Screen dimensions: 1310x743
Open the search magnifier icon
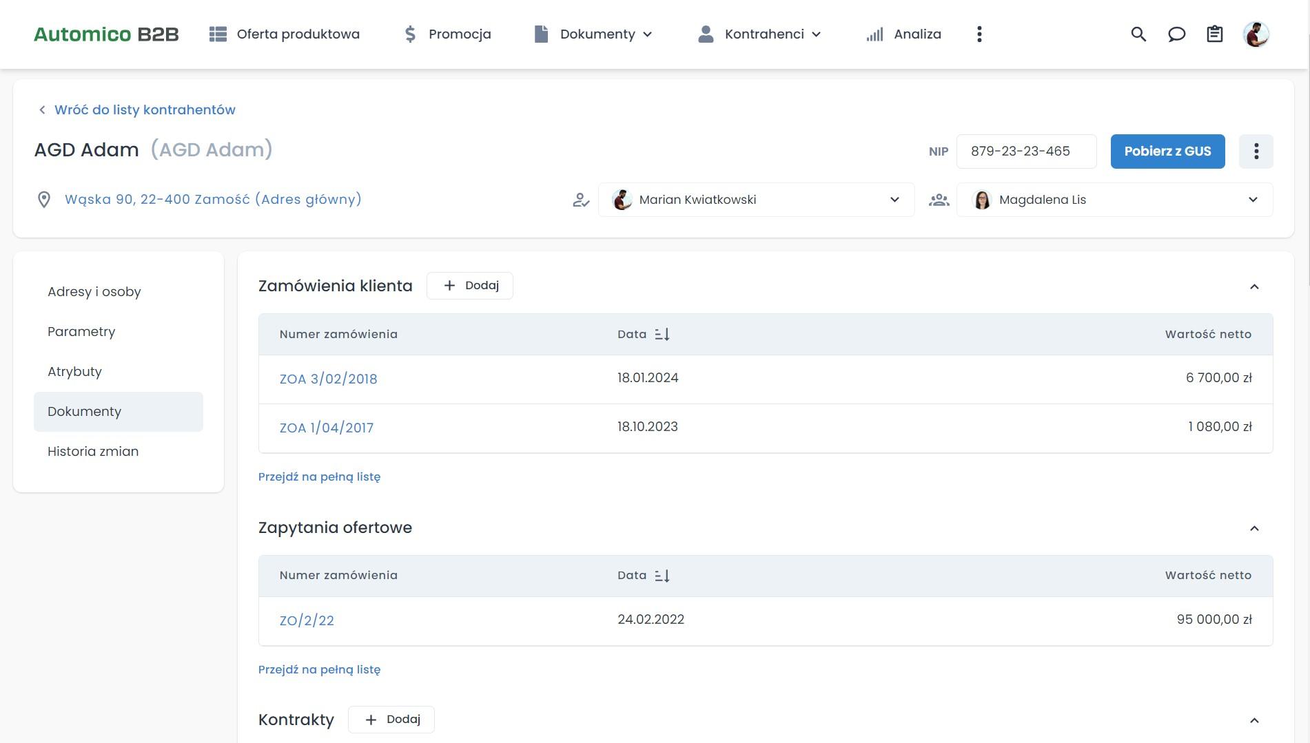[1138, 34]
